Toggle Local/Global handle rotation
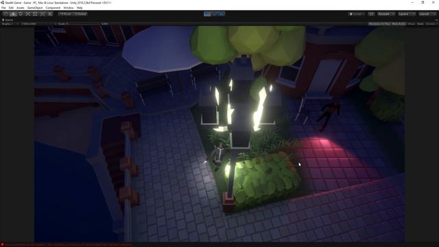The height and width of the screenshot is (247, 439). (x=80, y=14)
